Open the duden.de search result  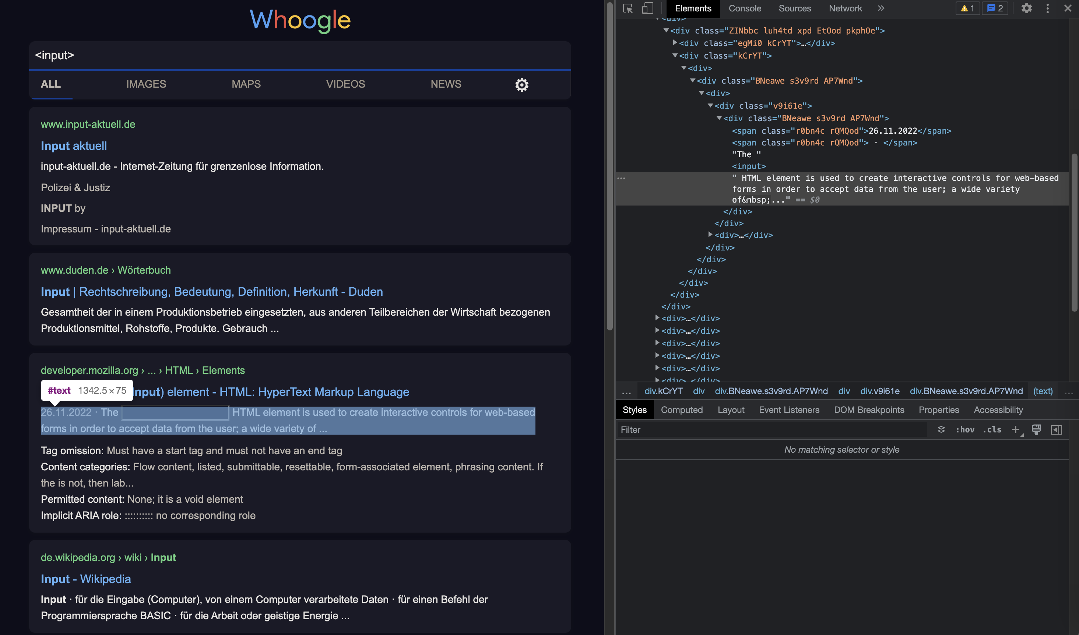tap(211, 292)
